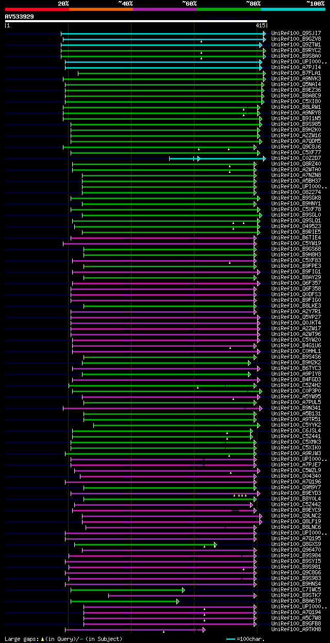Screen dimensions: 330x643
Task: Select the UniRef100_C0Z2D7 label
Action: [x=296, y=158]
